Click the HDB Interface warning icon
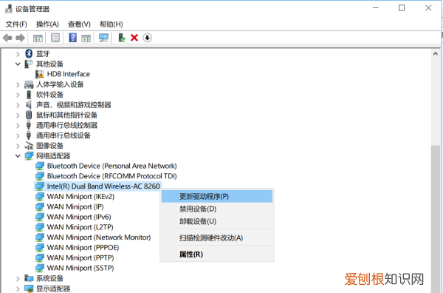 (40, 74)
